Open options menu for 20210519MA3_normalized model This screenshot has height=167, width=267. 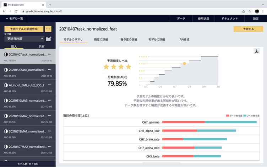coord(50,100)
